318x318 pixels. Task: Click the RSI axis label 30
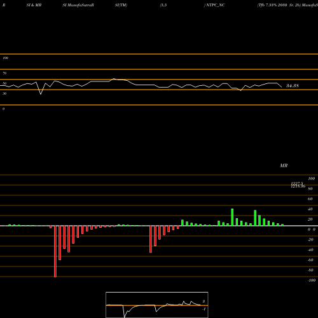point(4,93)
